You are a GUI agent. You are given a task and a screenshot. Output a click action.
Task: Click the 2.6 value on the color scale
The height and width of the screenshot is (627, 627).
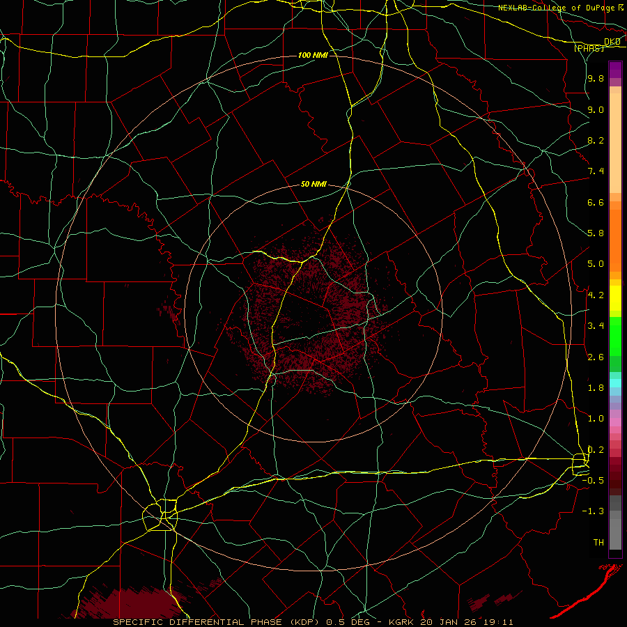596,357
